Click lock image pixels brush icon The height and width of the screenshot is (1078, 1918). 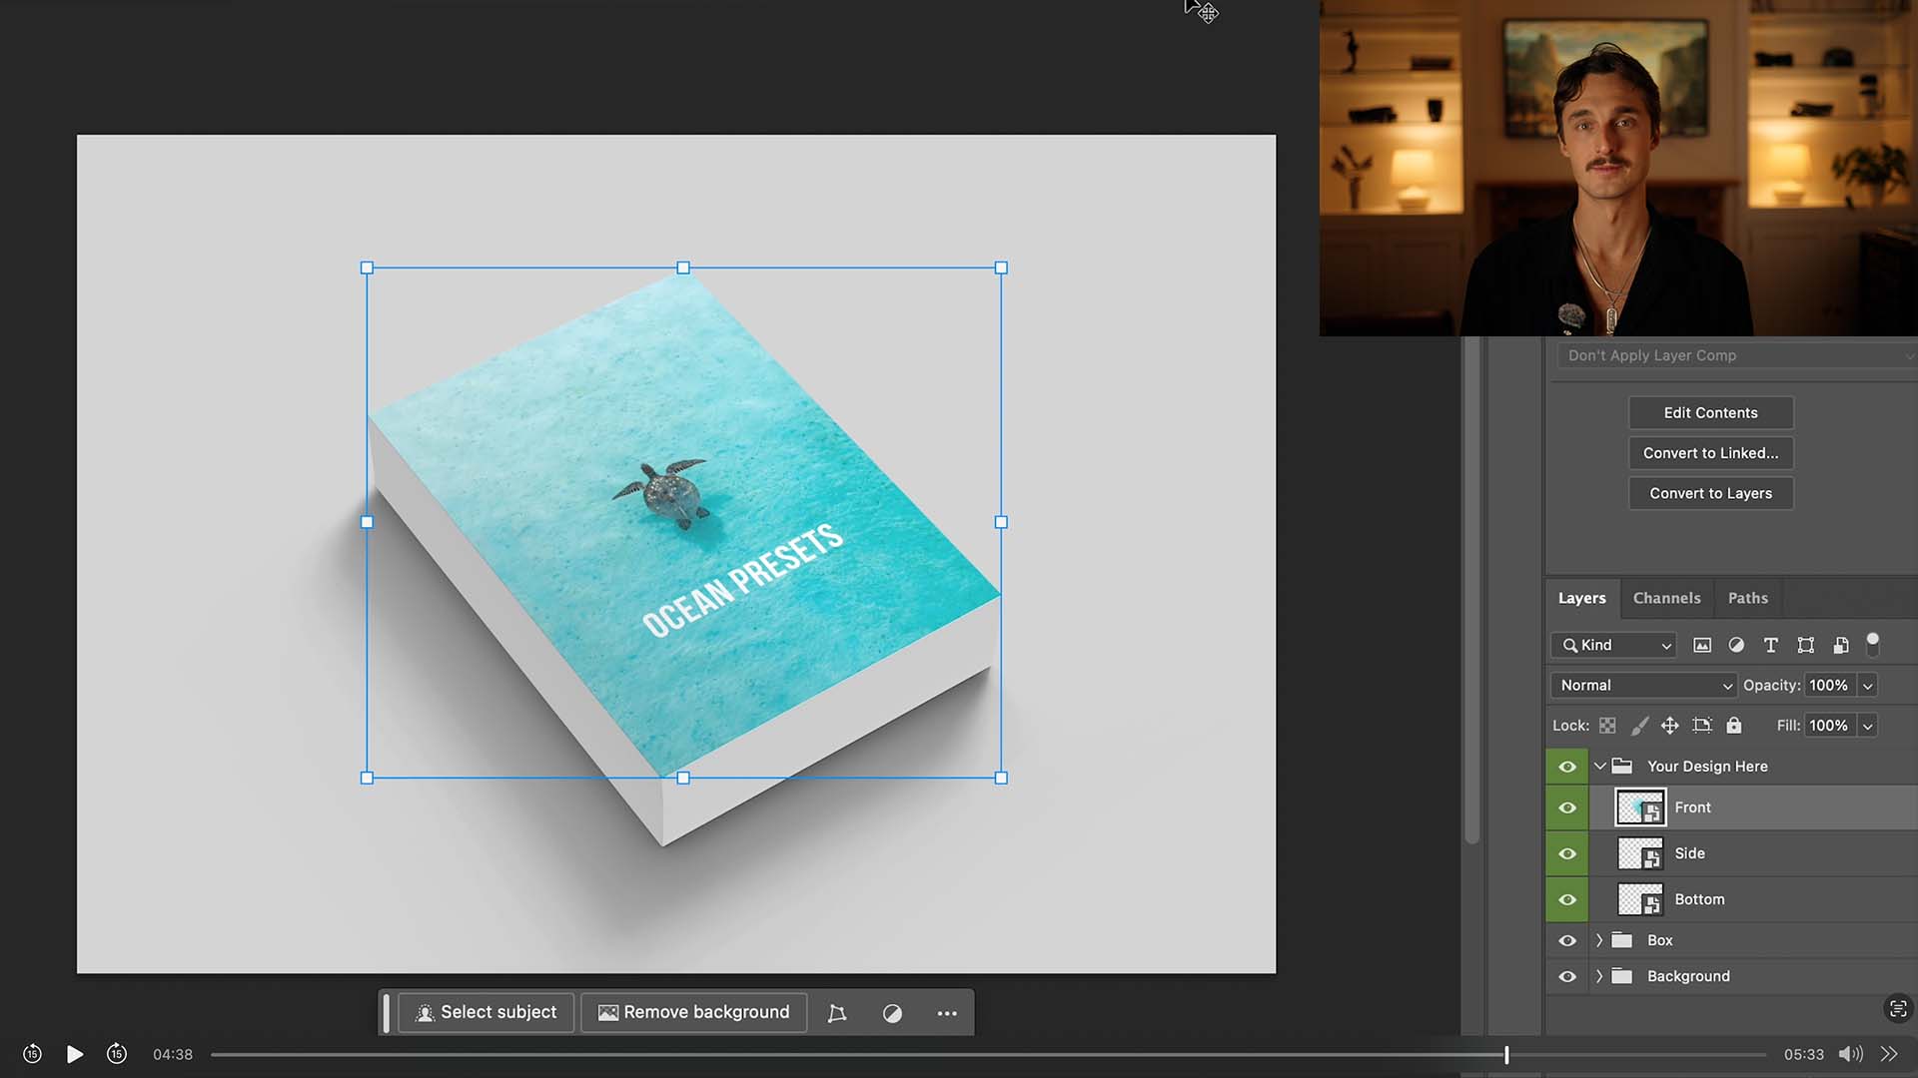[1639, 726]
